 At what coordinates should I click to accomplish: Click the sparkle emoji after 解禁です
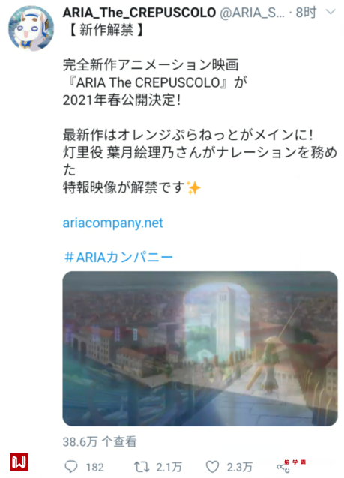tap(193, 187)
